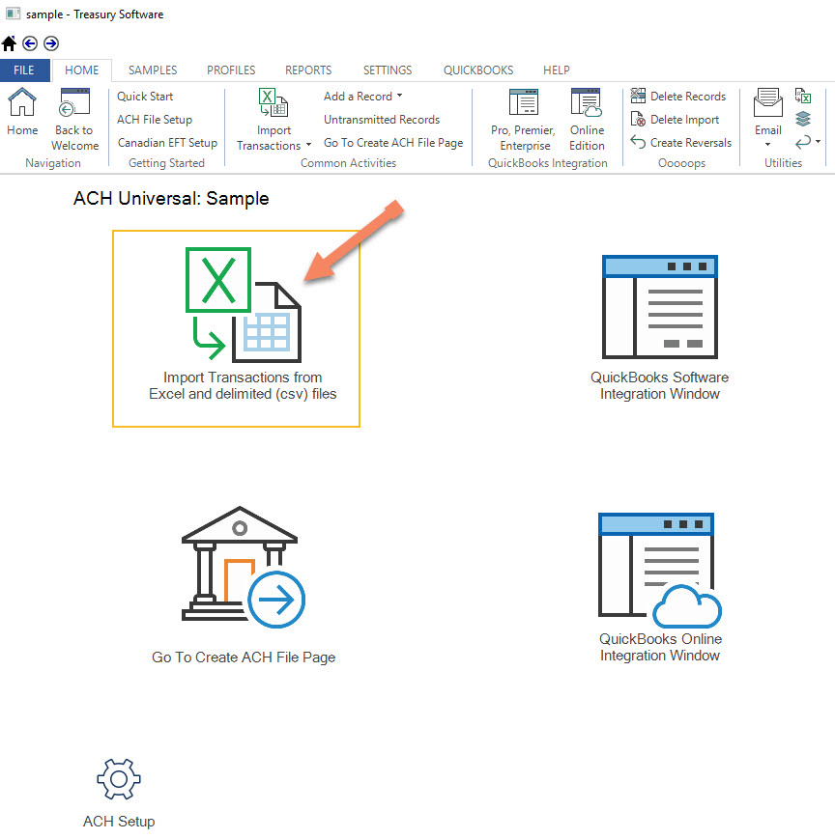The height and width of the screenshot is (839, 835).
Task: Click the Excel export icon in Utilities
Action: pyautogui.click(x=803, y=96)
